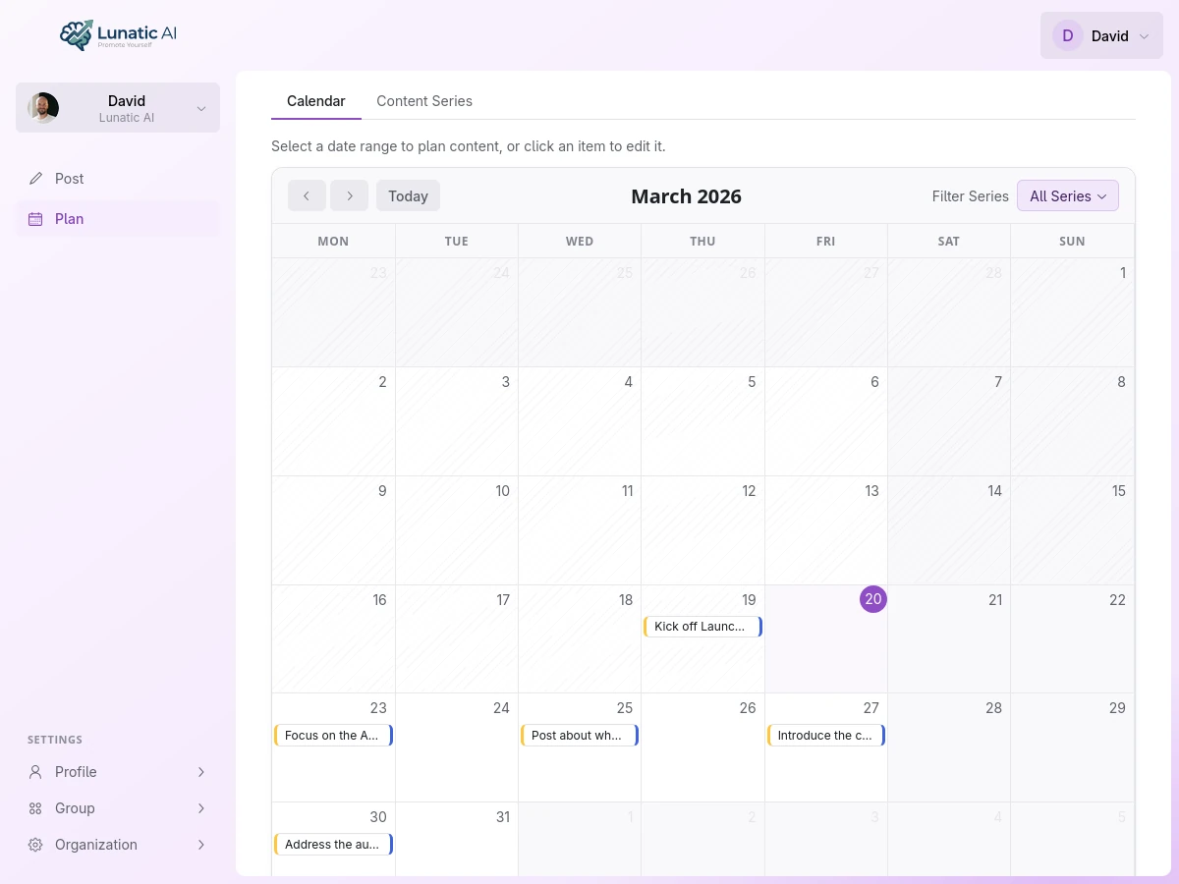Expand the Organization settings chevron

pos(201,845)
